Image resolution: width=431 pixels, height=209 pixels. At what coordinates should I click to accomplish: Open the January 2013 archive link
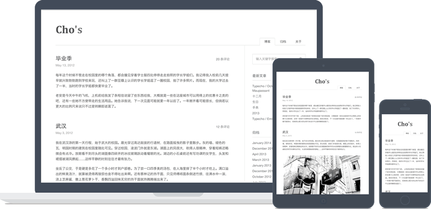[262, 165]
